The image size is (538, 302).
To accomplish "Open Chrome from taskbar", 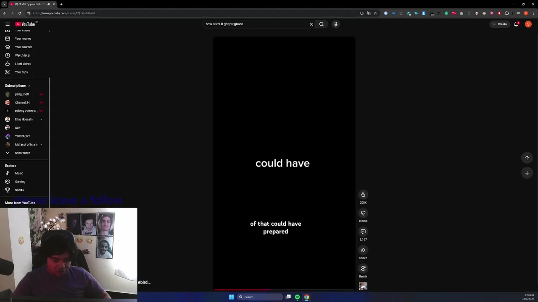I will 306,297.
